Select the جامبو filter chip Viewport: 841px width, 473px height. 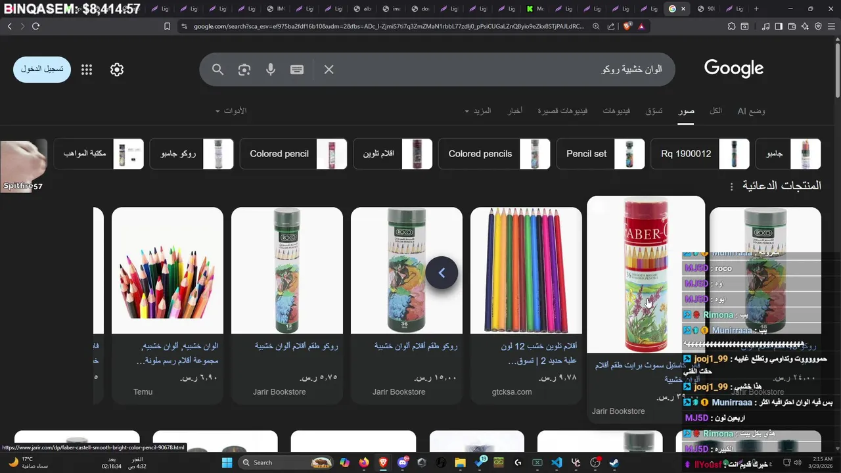point(788,154)
